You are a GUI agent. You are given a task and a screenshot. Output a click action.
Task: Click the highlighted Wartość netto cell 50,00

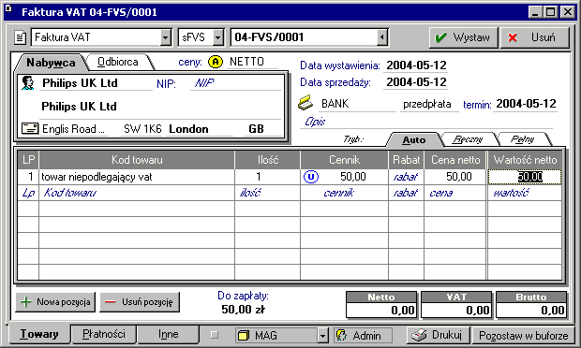pyautogui.click(x=525, y=177)
